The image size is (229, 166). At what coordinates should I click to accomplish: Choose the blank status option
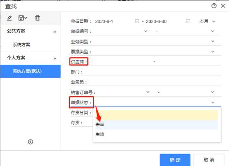pos(157,115)
